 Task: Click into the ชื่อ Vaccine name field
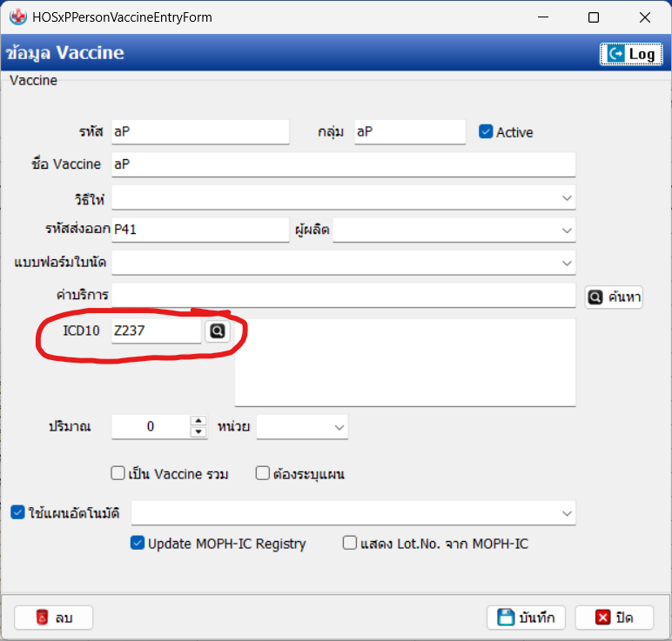click(343, 164)
